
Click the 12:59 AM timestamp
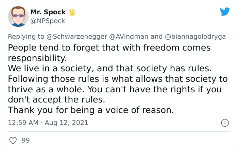click(23, 123)
